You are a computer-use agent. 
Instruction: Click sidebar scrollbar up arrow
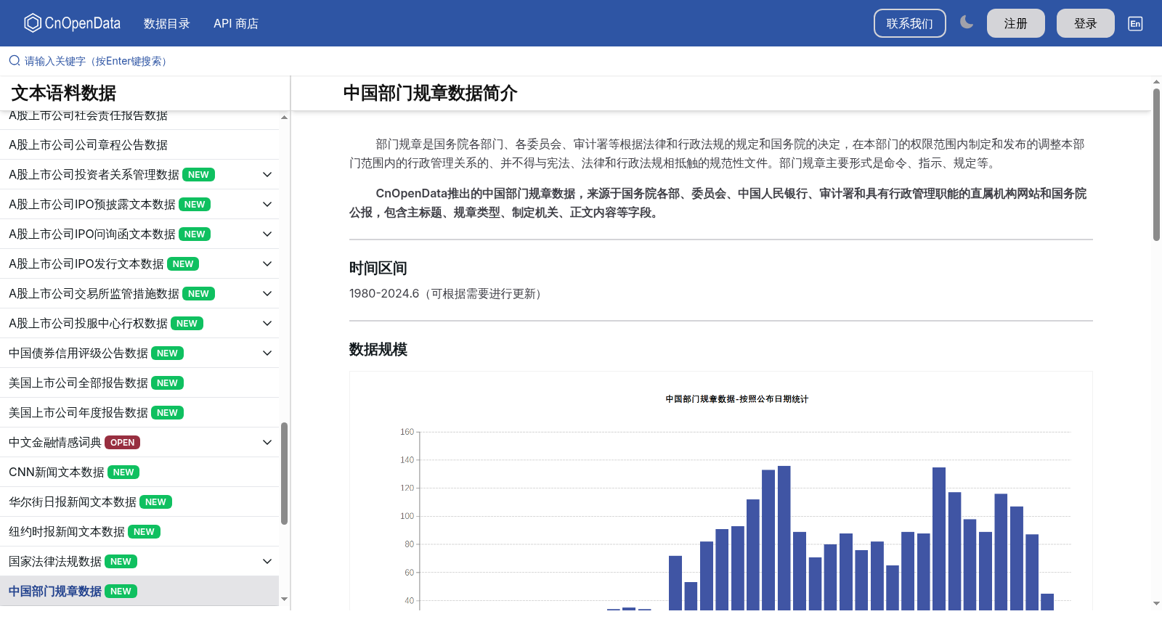285,117
